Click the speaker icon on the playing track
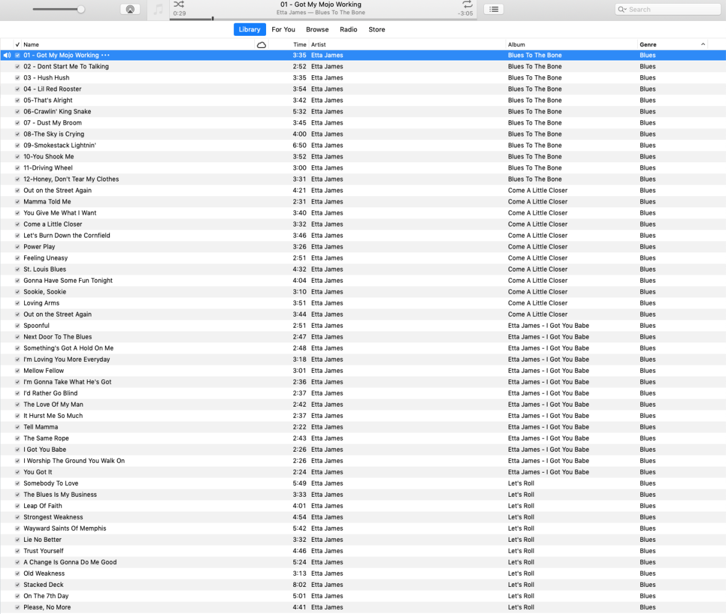The image size is (726, 614). point(6,55)
